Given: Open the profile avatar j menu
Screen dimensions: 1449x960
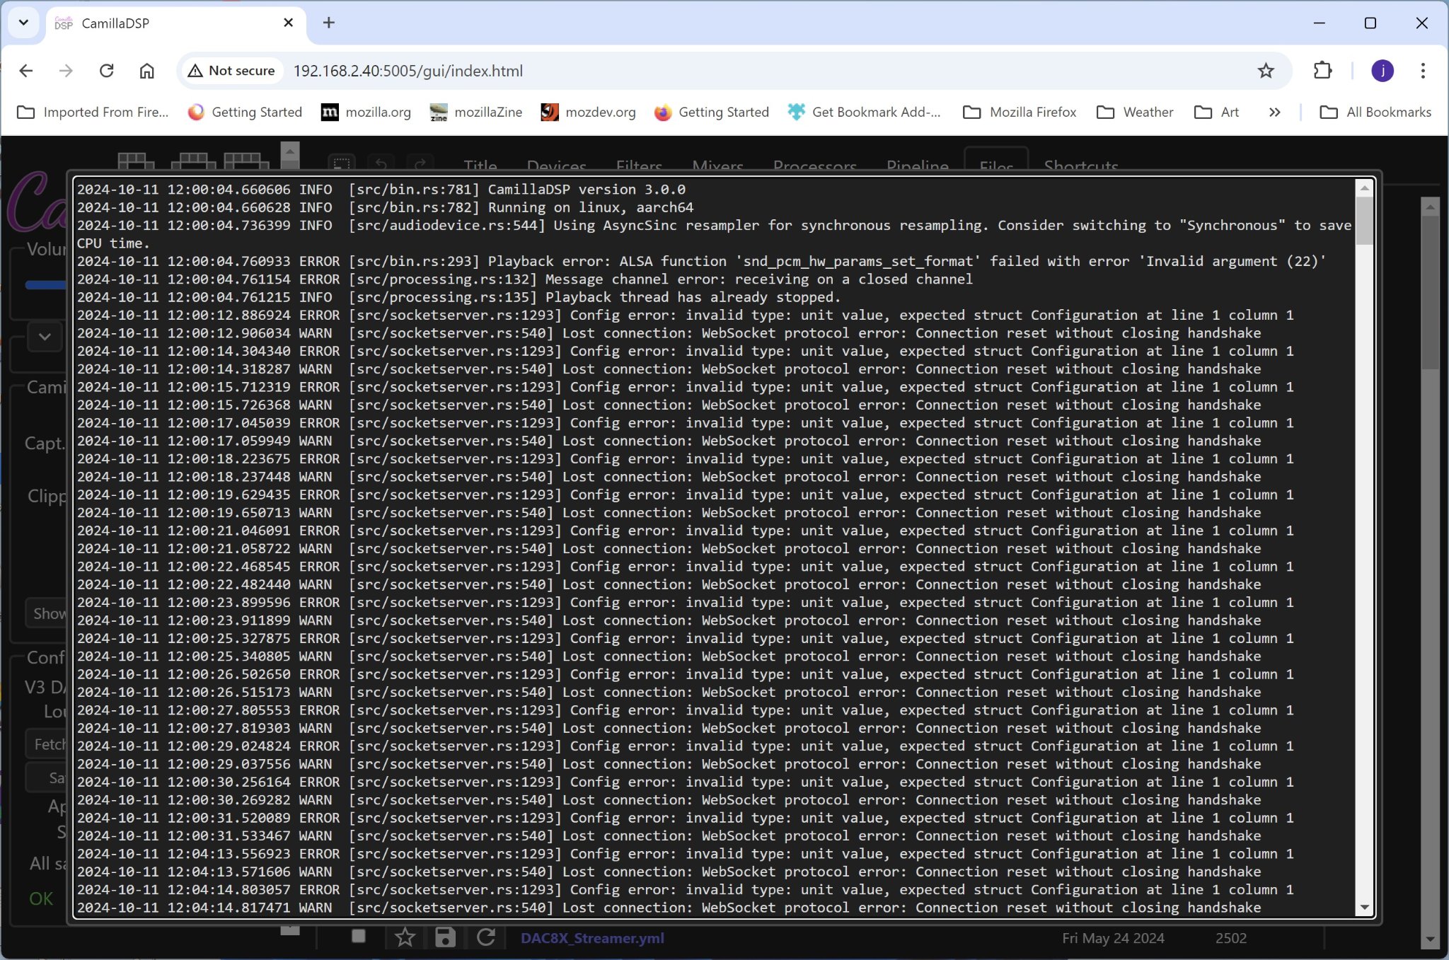Looking at the screenshot, I should (x=1382, y=71).
